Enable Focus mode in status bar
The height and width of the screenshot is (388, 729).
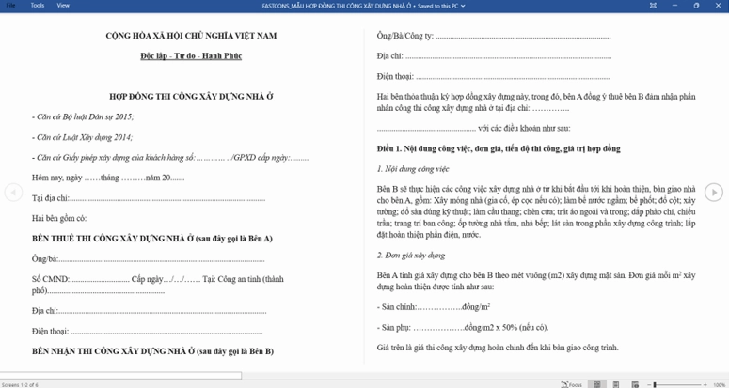pos(572,384)
